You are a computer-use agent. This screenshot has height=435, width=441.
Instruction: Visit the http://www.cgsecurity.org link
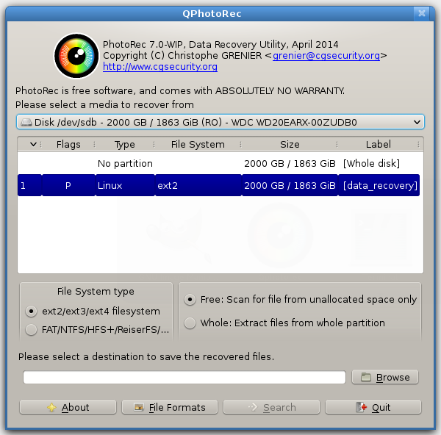(x=160, y=67)
